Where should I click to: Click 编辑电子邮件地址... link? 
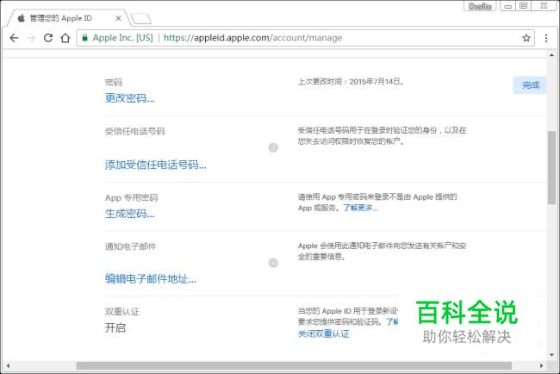151,278
